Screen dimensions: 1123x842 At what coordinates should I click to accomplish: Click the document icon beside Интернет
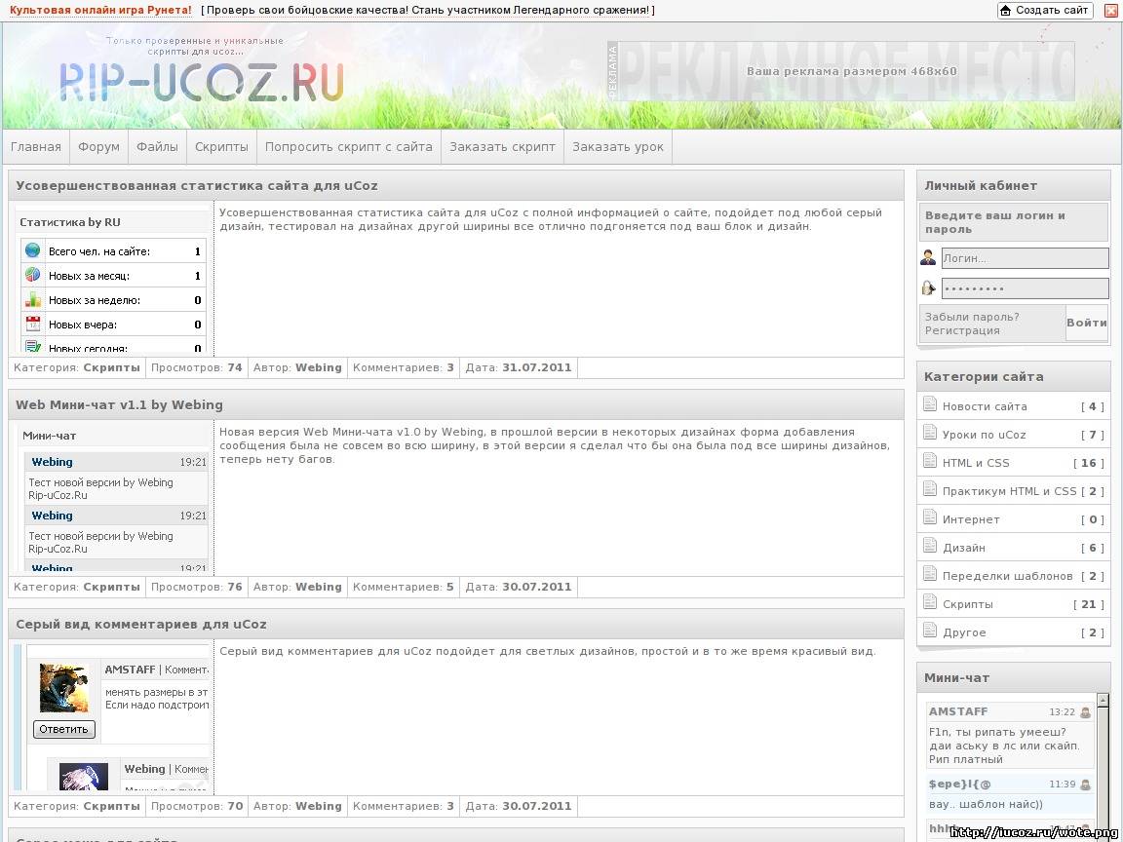pos(930,517)
